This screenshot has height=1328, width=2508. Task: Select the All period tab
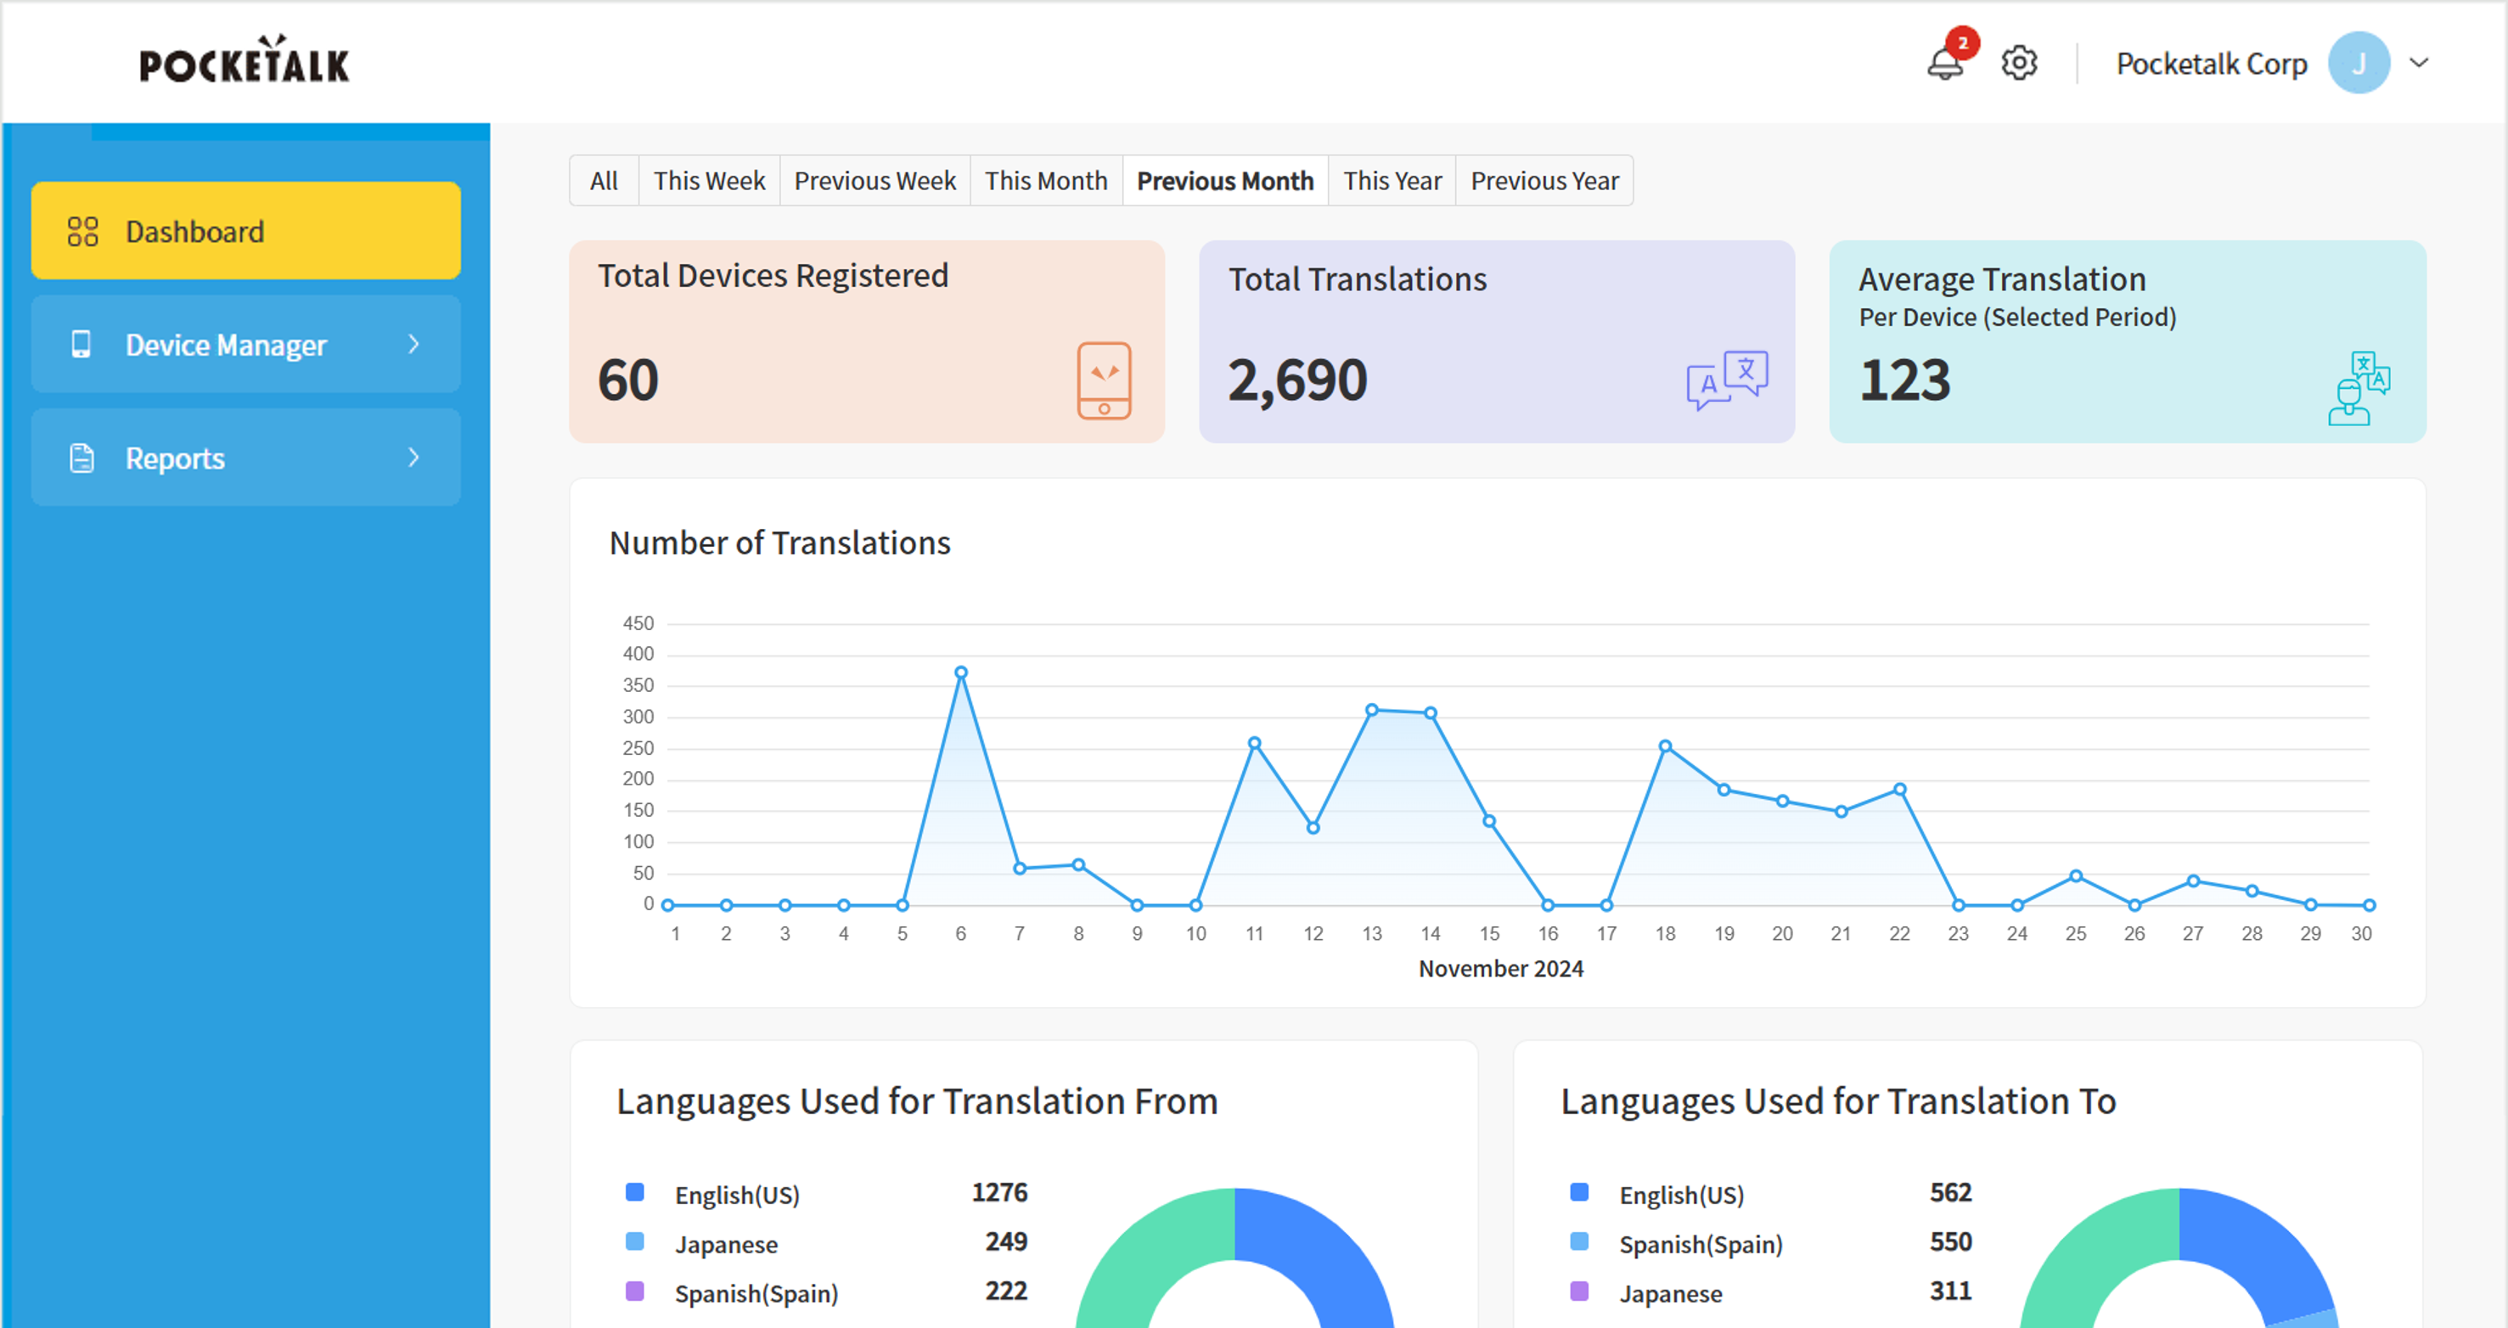point(604,181)
